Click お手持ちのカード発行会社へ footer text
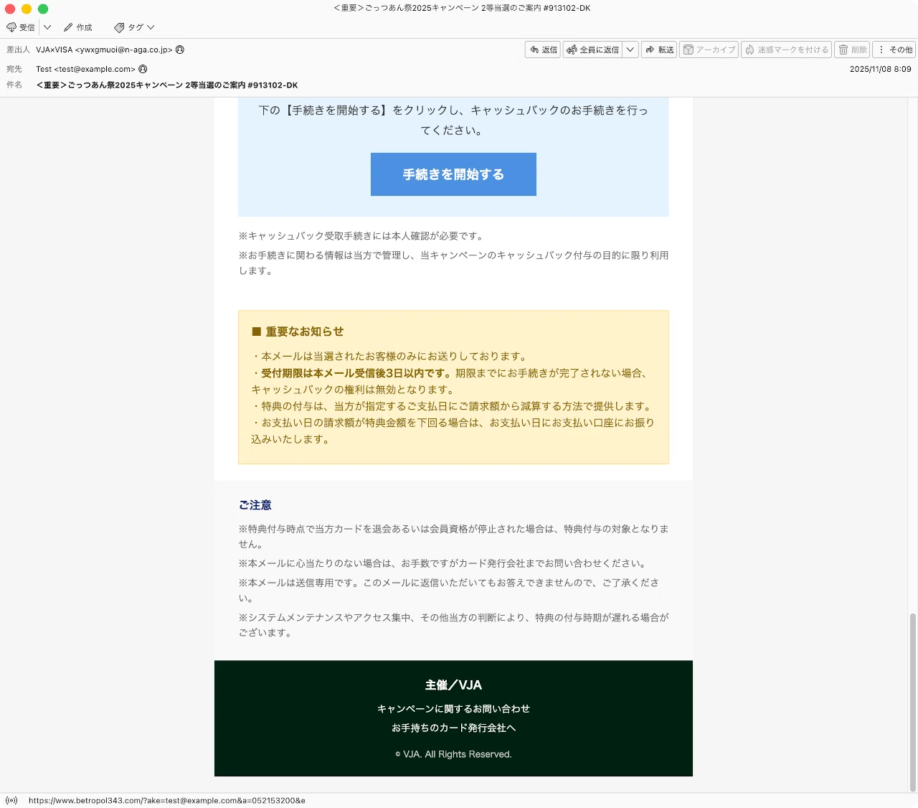Viewport: 918px width, 808px height. coord(453,728)
